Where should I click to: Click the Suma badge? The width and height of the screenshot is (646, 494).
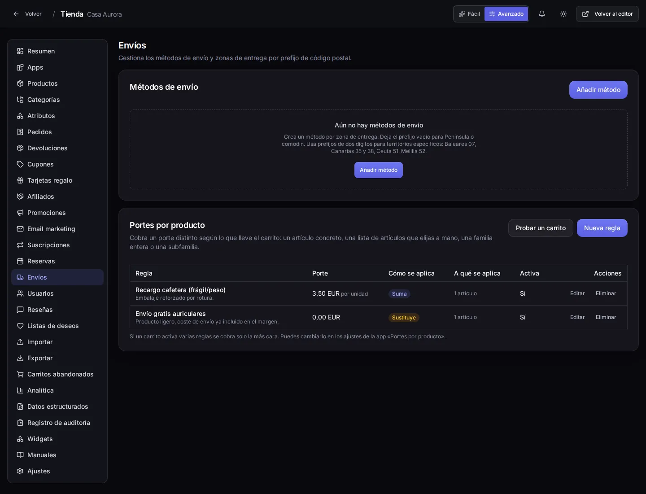click(399, 294)
